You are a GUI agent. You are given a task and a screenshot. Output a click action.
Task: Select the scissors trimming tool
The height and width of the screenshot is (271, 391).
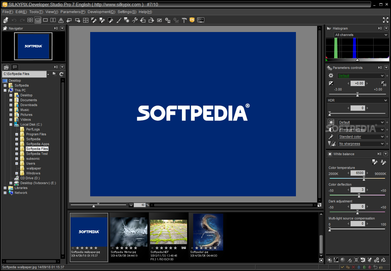(x=135, y=20)
